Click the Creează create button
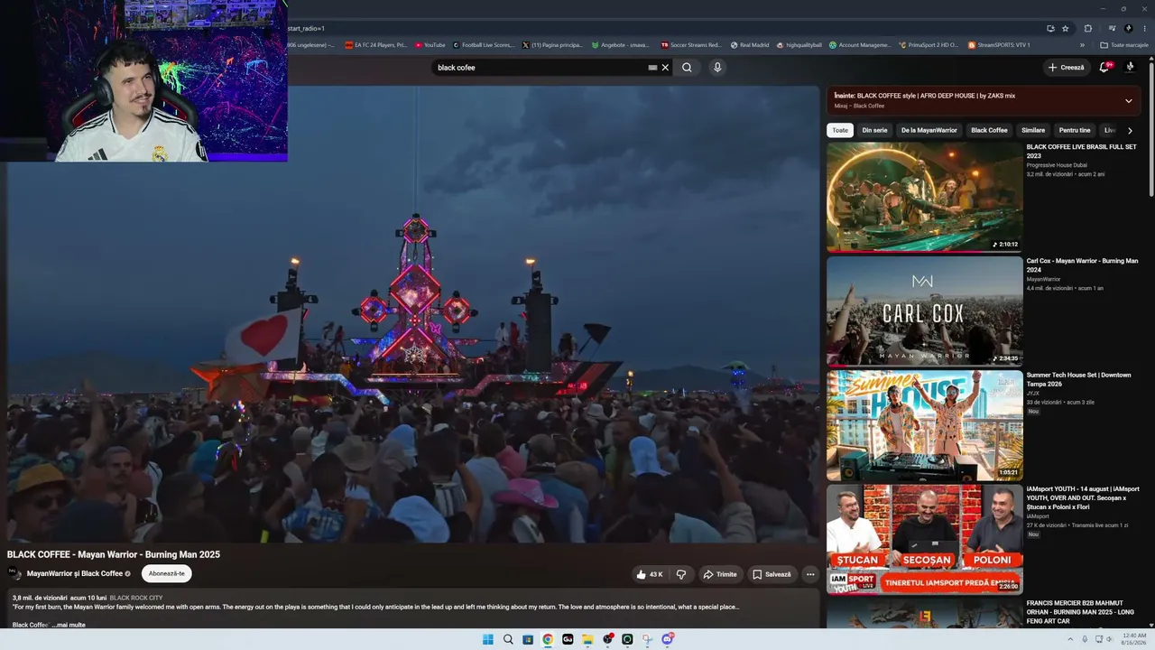 pyautogui.click(x=1066, y=67)
